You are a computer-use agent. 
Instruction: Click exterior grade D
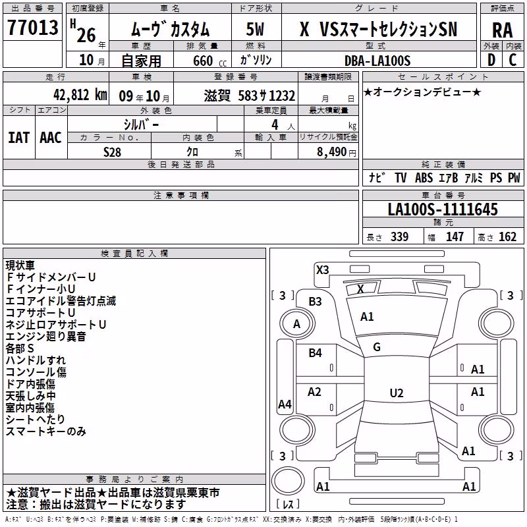[x=491, y=61]
